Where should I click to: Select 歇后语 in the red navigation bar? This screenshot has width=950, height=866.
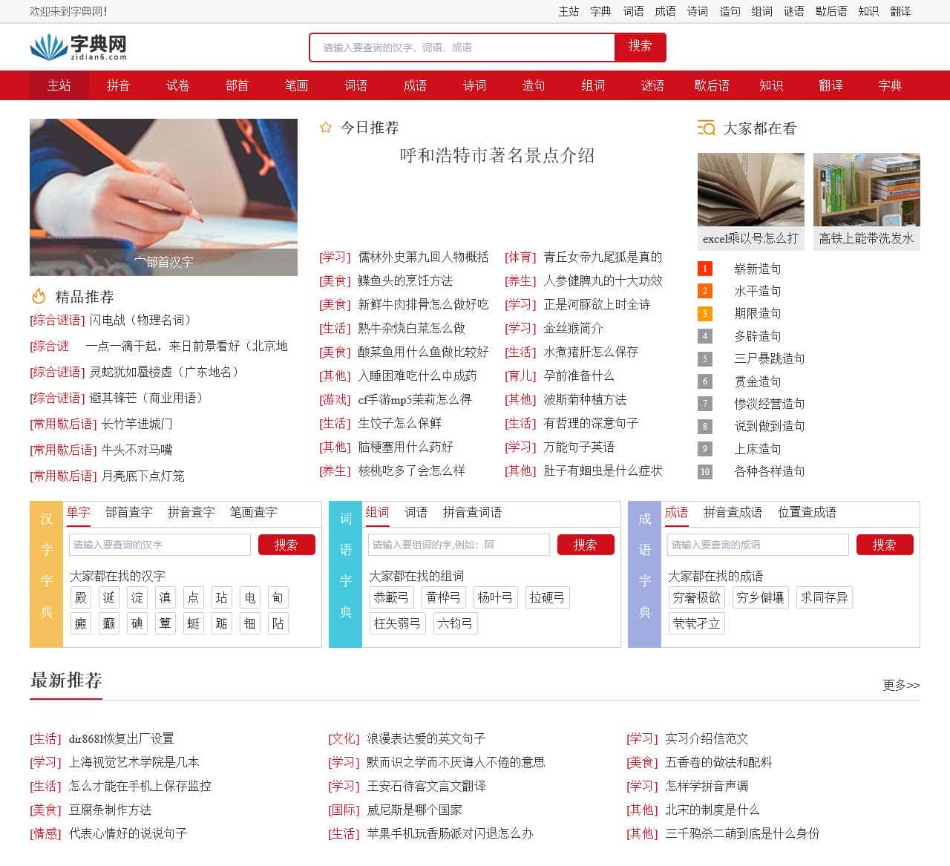pos(712,85)
